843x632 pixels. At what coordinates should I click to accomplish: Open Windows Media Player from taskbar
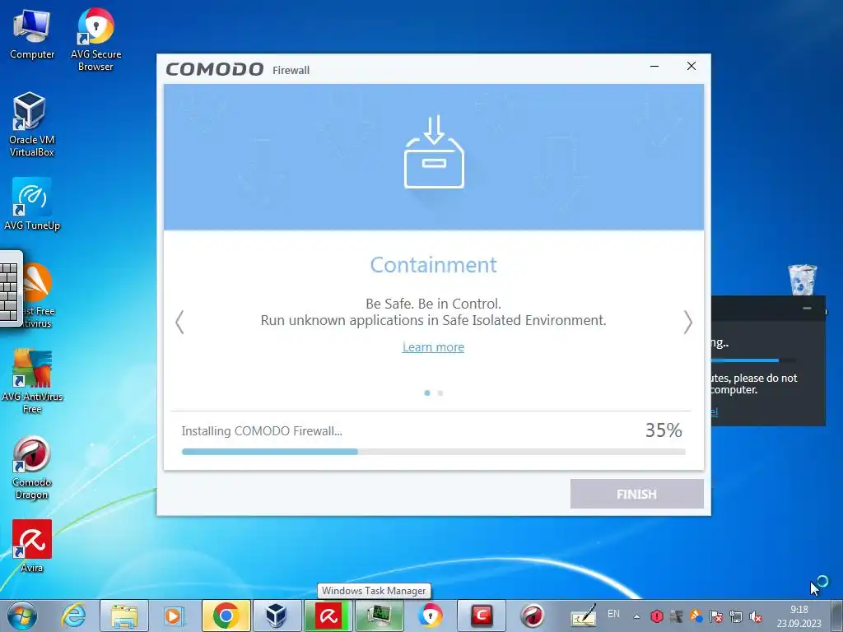point(174,616)
